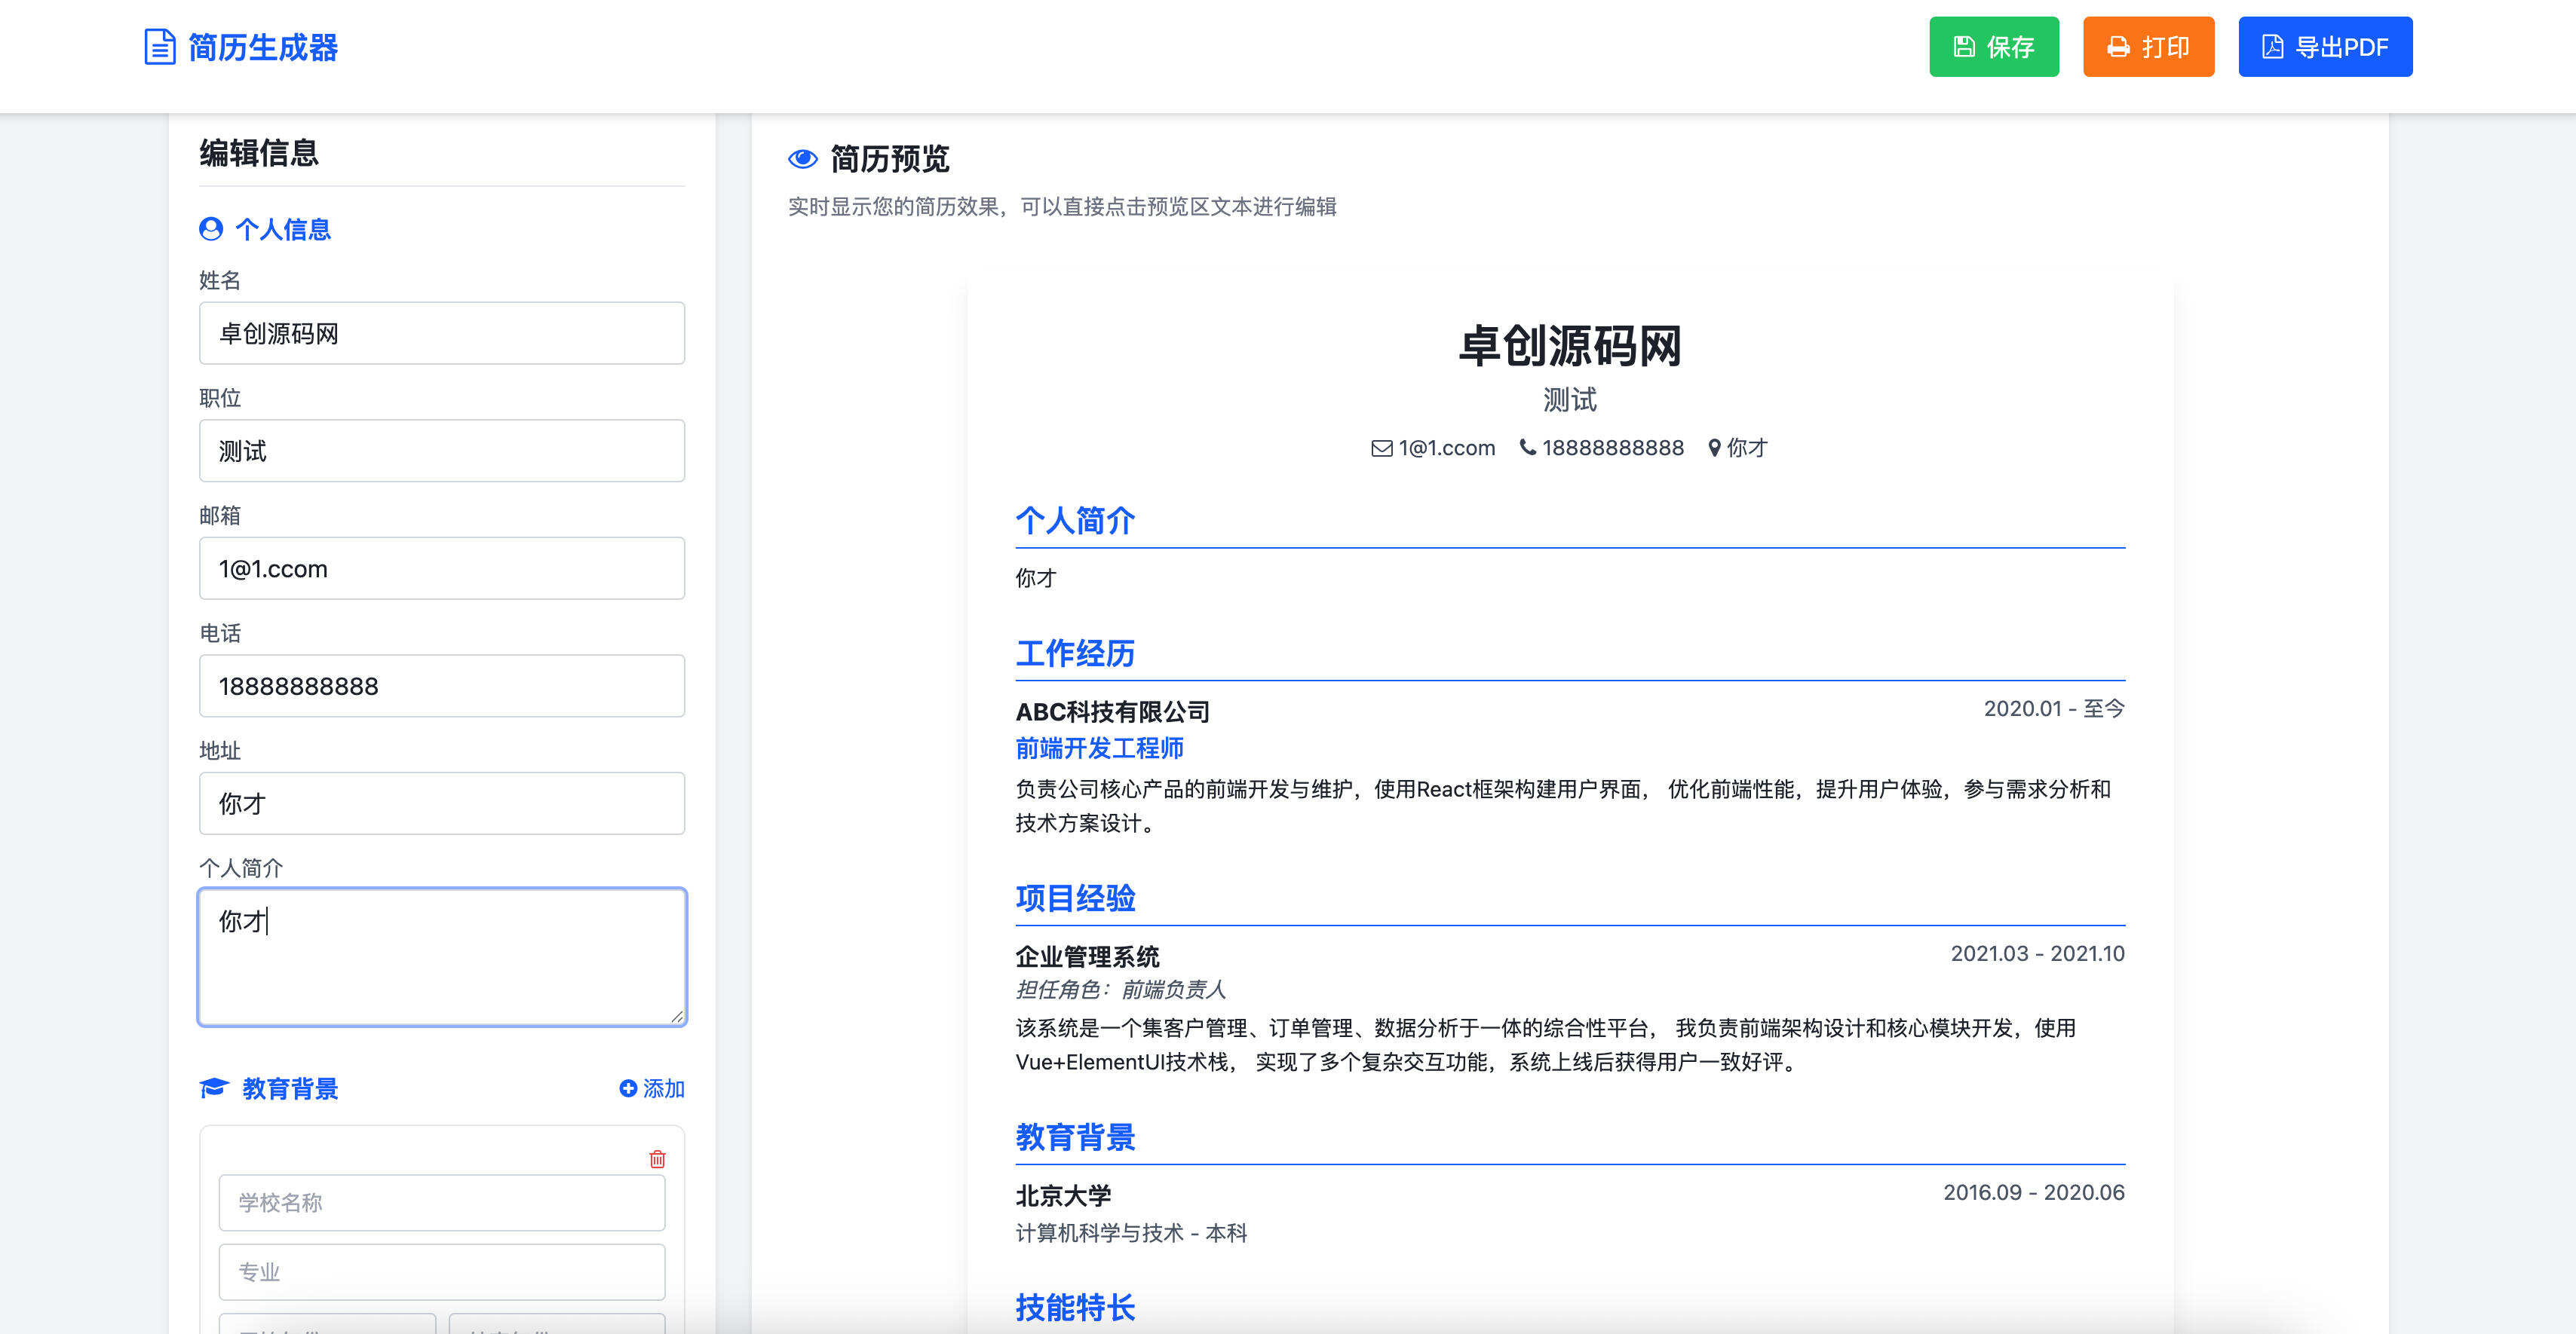The image size is (2576, 1334).
Task: Click the empty 学校名称 input
Action: click(441, 1202)
